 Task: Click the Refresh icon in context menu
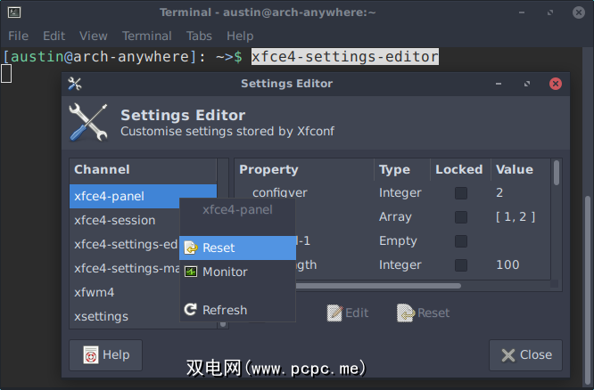click(190, 310)
